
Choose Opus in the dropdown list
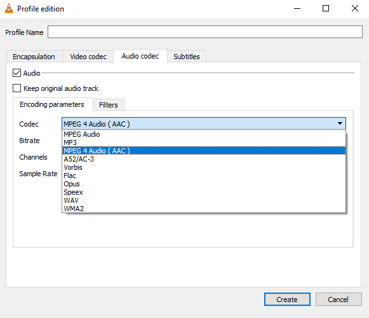[204, 184]
